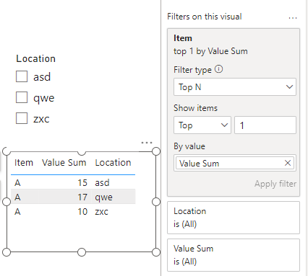Click the By value Value Sum field well
This screenshot has width=308, height=276.
click(235, 163)
